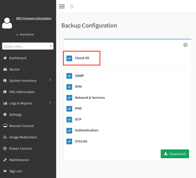Untick the SYSLOG checkbox
Screen dimensions: 196x178
pyautogui.click(x=69, y=141)
